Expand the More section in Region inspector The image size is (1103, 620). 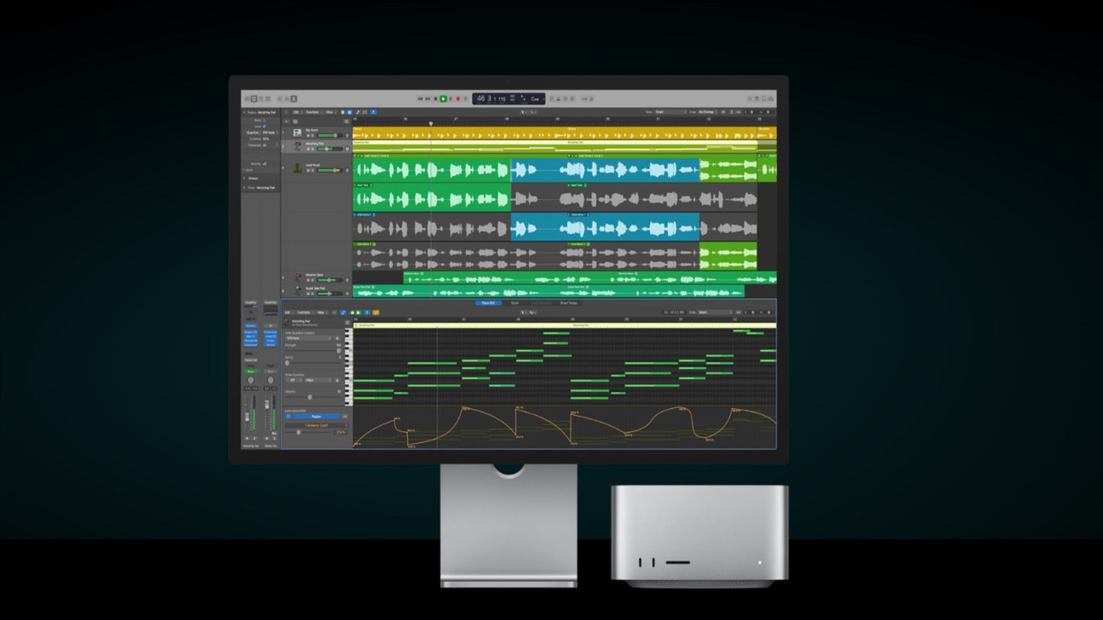coord(244,170)
